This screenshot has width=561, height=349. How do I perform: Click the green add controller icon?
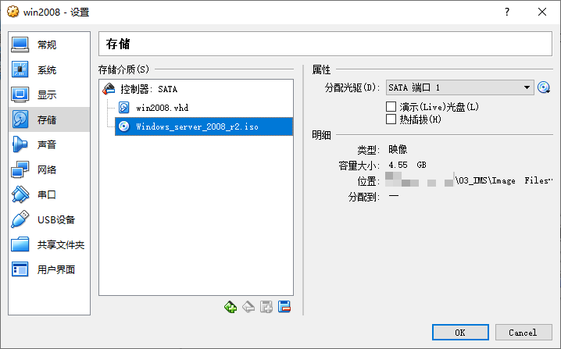click(x=230, y=307)
